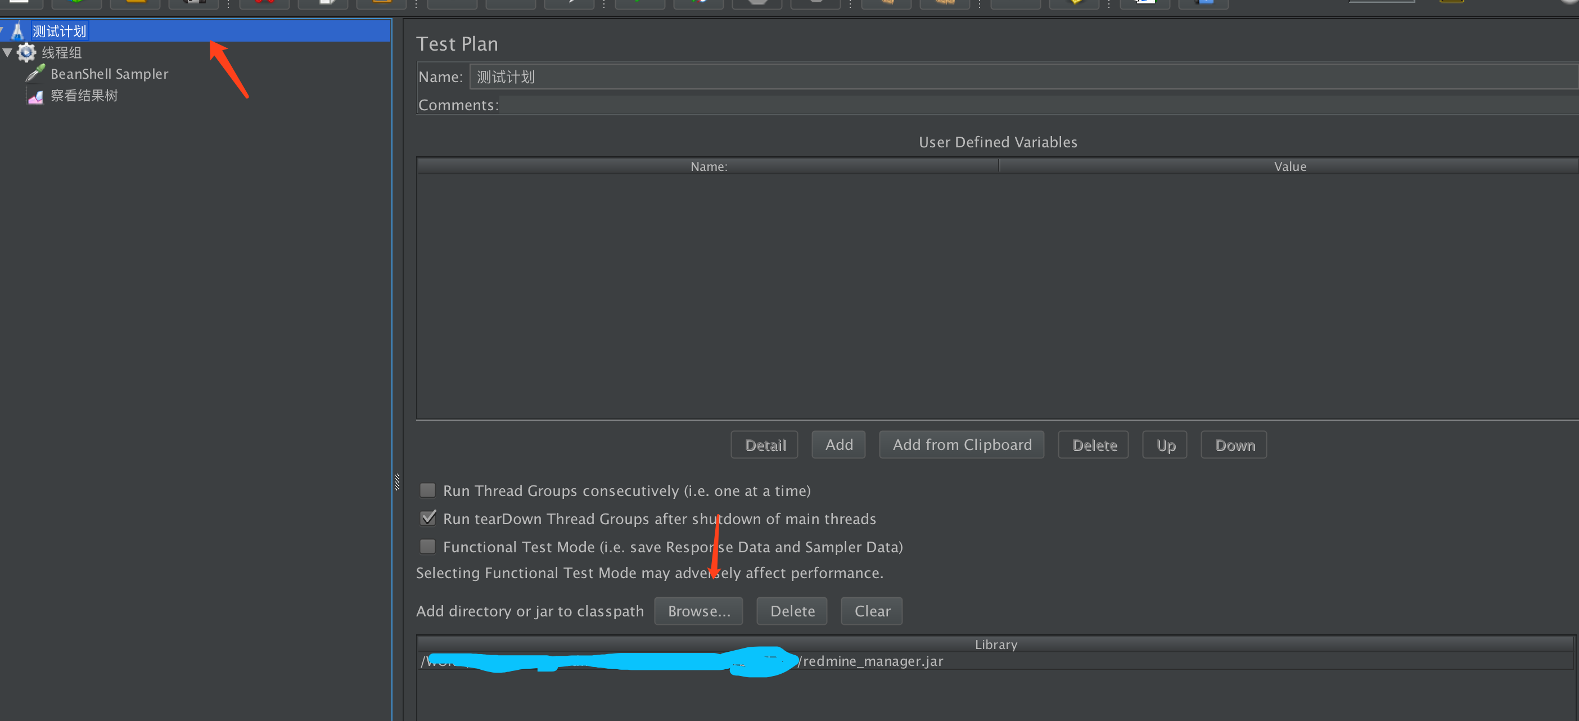The image size is (1579, 721).
Task: Click the Clear classpath button
Action: coord(871,611)
